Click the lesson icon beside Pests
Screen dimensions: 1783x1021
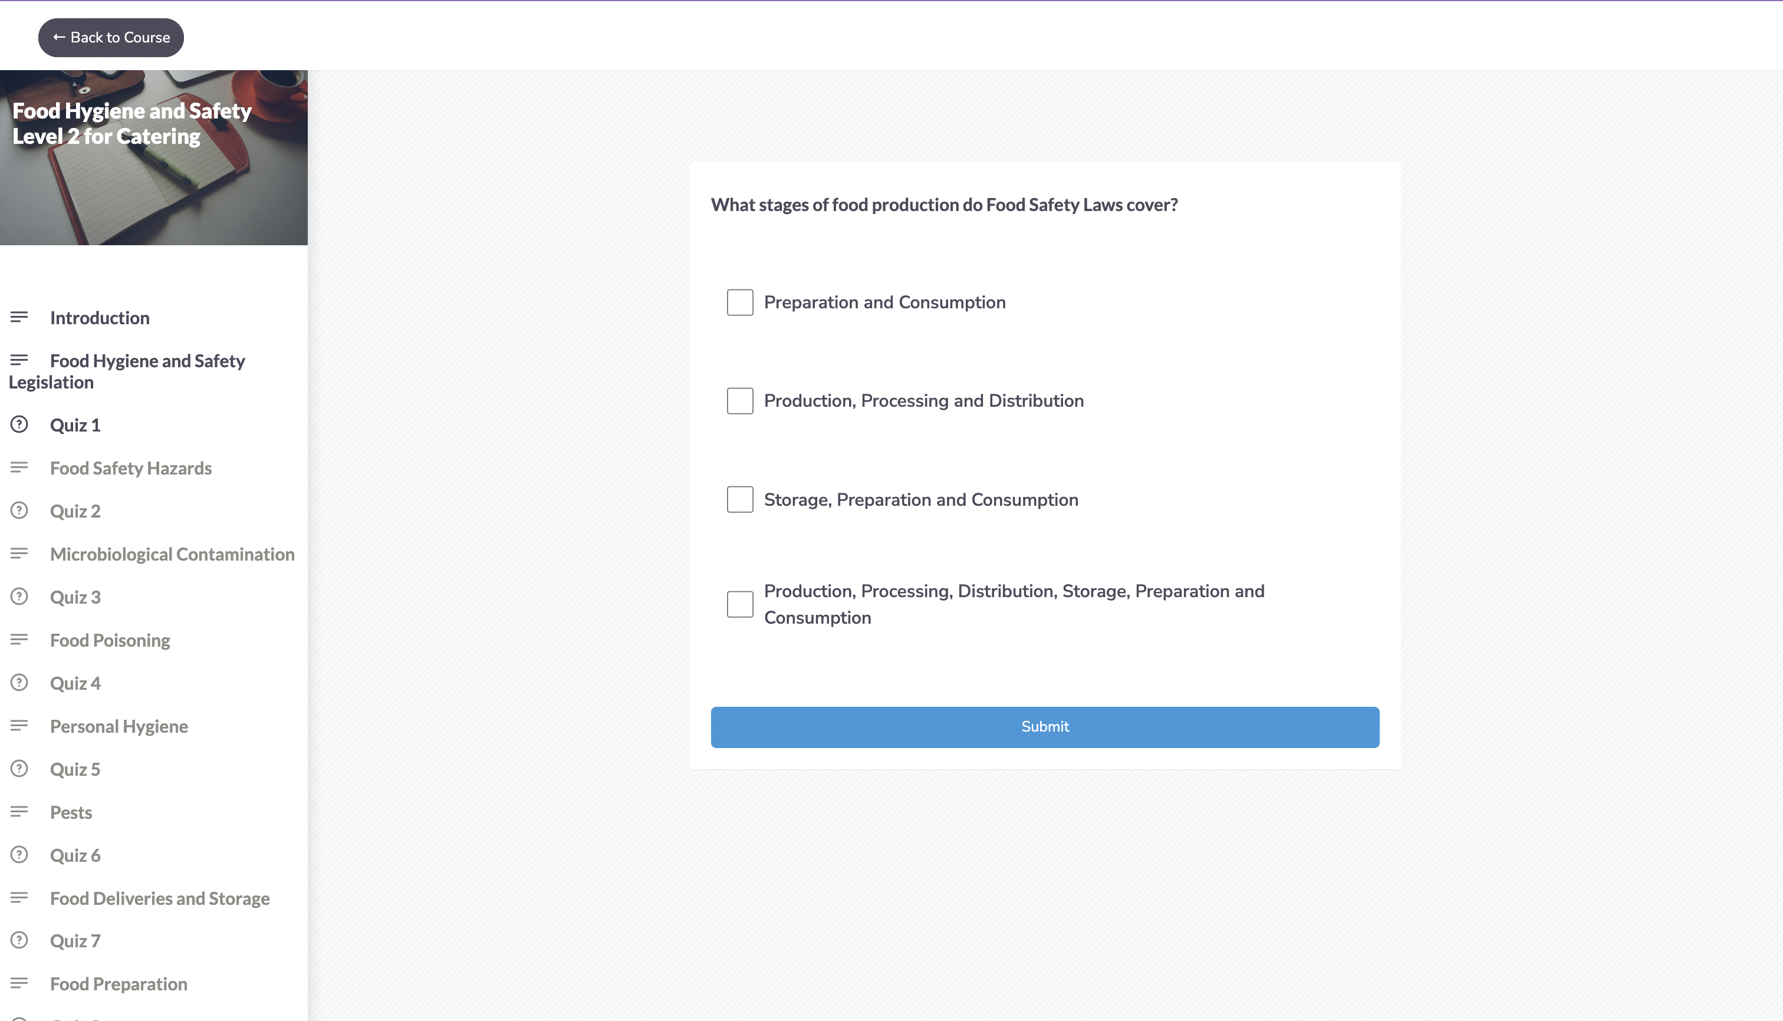[19, 812]
